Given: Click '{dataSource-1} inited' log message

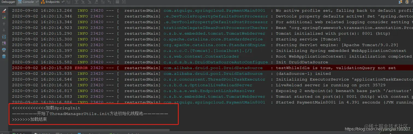Looking at the screenshot, I should click(303, 74).
